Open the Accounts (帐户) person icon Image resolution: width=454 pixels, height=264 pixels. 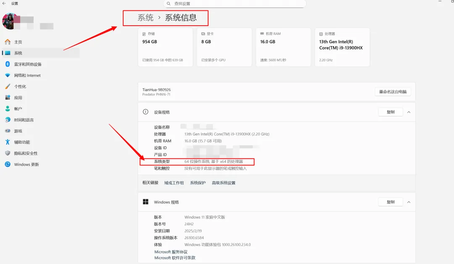8,108
